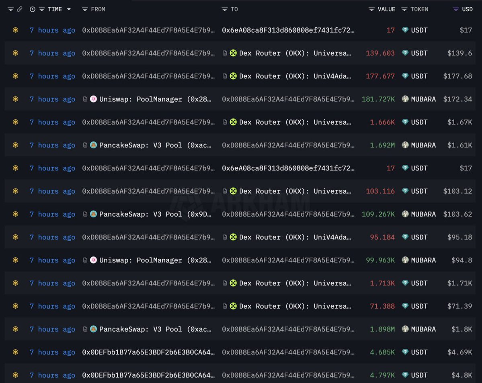
Task: Click the TOKEN column header label
Action: tap(419, 9)
